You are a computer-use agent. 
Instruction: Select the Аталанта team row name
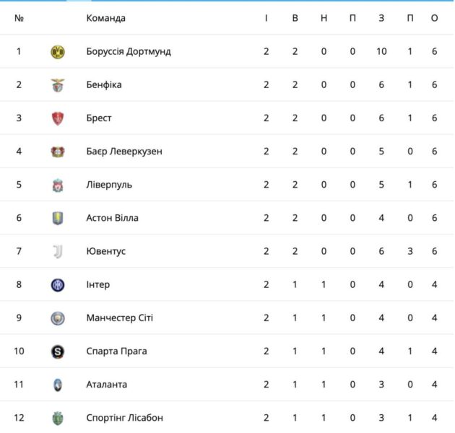click(x=106, y=385)
